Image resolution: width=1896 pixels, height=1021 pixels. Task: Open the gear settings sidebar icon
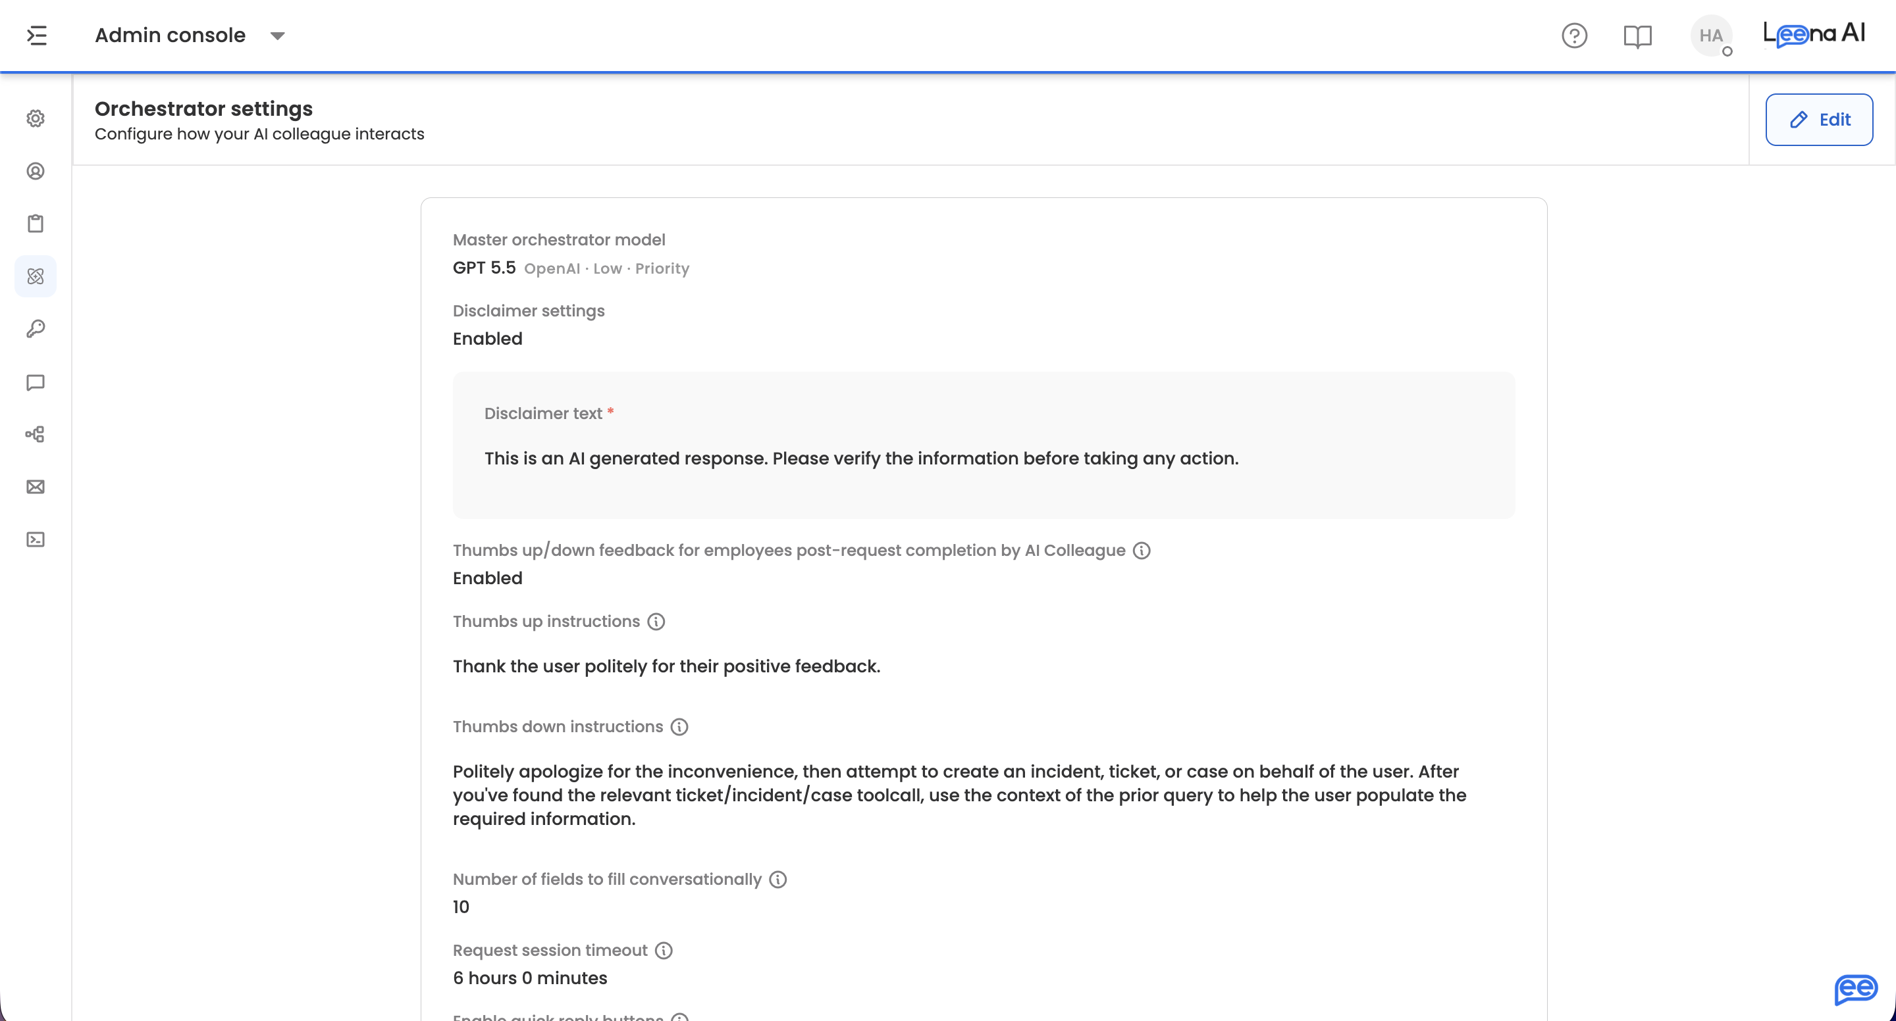pyautogui.click(x=36, y=118)
